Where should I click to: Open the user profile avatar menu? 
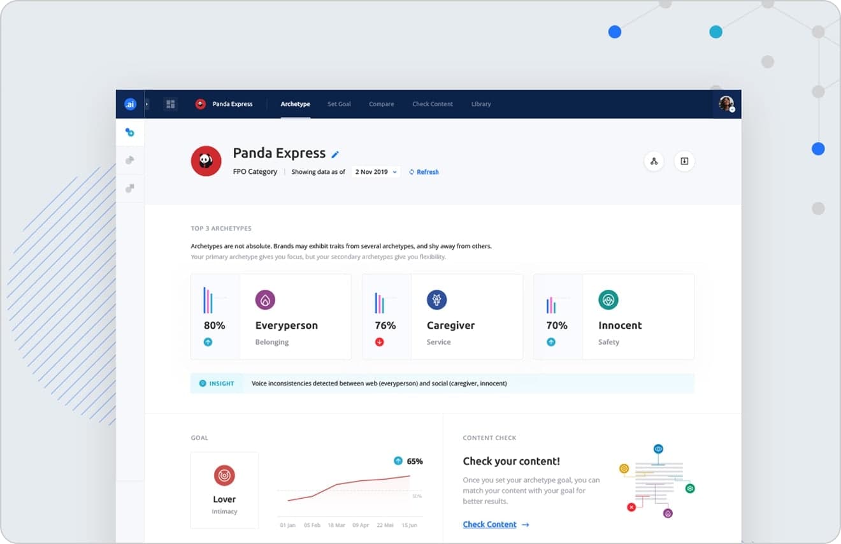tap(726, 104)
